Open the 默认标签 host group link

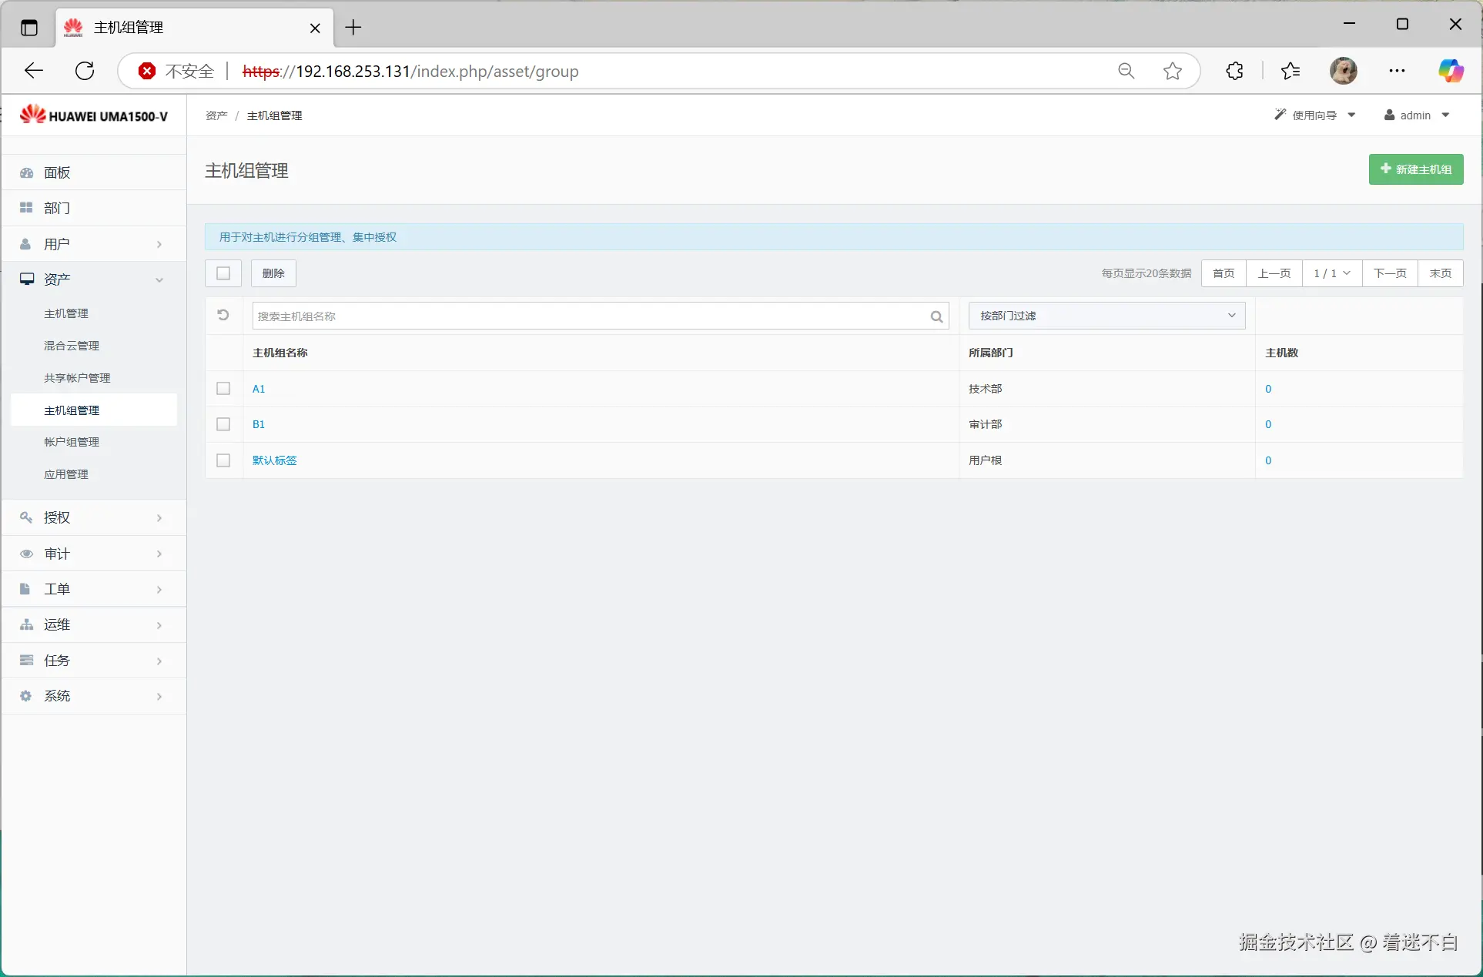click(x=274, y=460)
